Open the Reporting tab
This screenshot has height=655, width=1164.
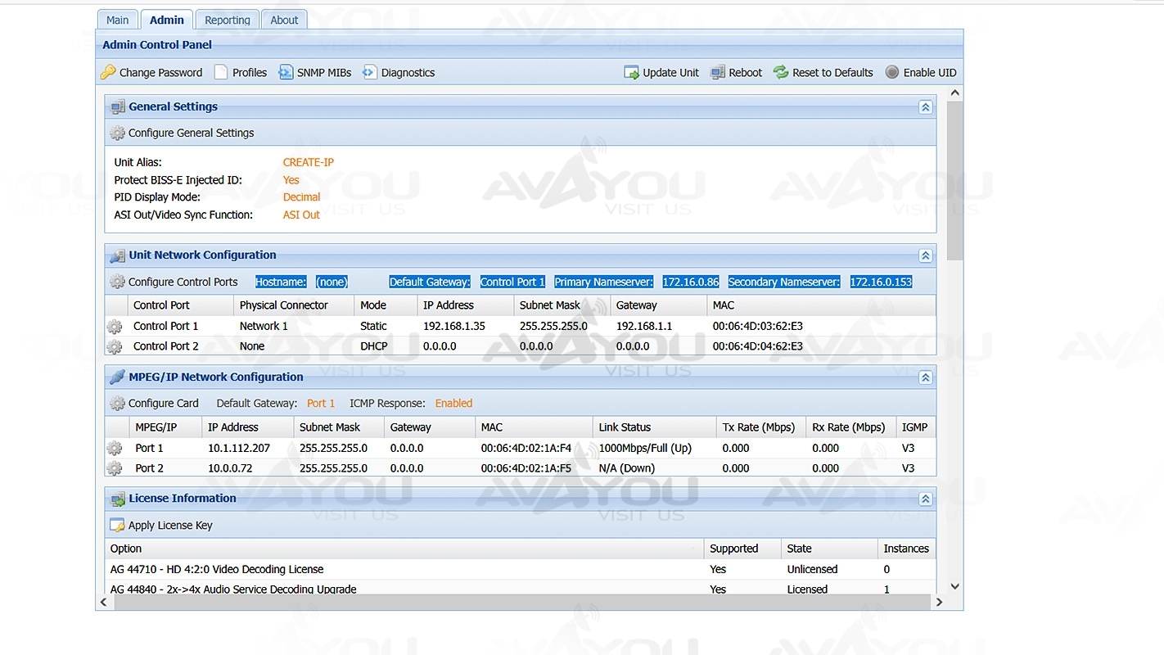click(x=227, y=20)
